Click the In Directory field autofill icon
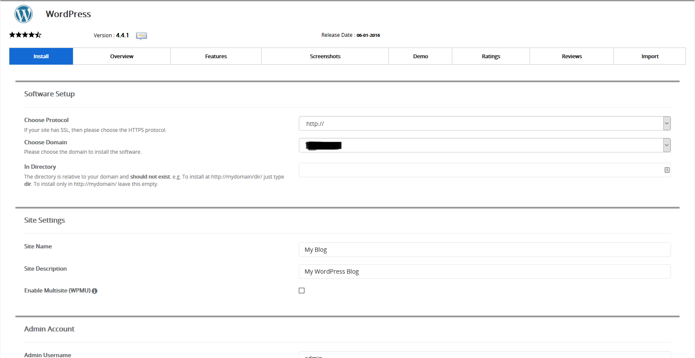This screenshot has height=358, width=695. [x=667, y=170]
